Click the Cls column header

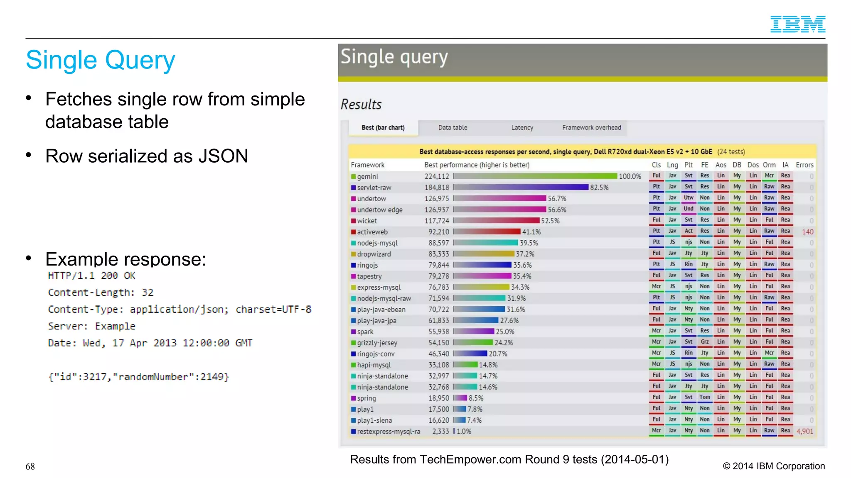click(656, 165)
